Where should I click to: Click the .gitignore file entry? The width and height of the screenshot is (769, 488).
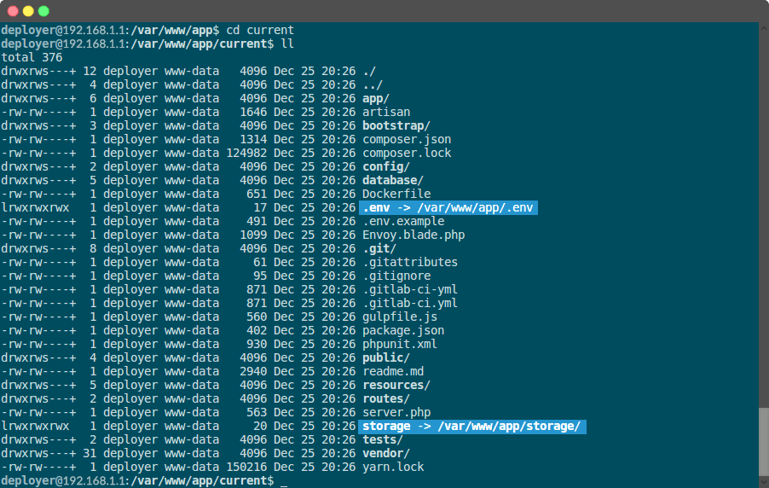(x=396, y=276)
